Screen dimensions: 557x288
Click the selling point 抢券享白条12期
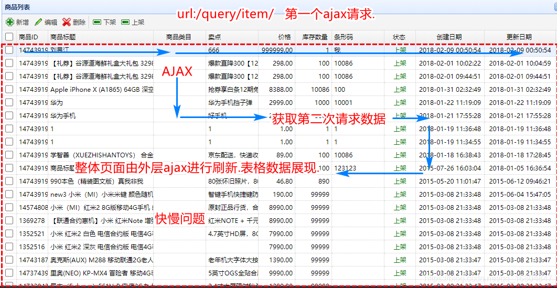point(233,90)
